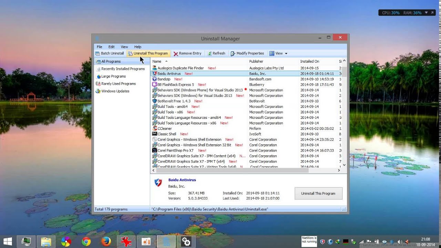Click the Batch Uninstall toolbar button
The width and height of the screenshot is (441, 248).
point(110,53)
